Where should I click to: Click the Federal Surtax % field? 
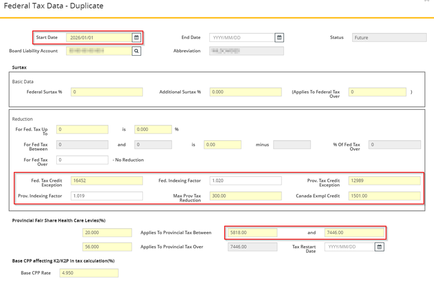(x=107, y=92)
